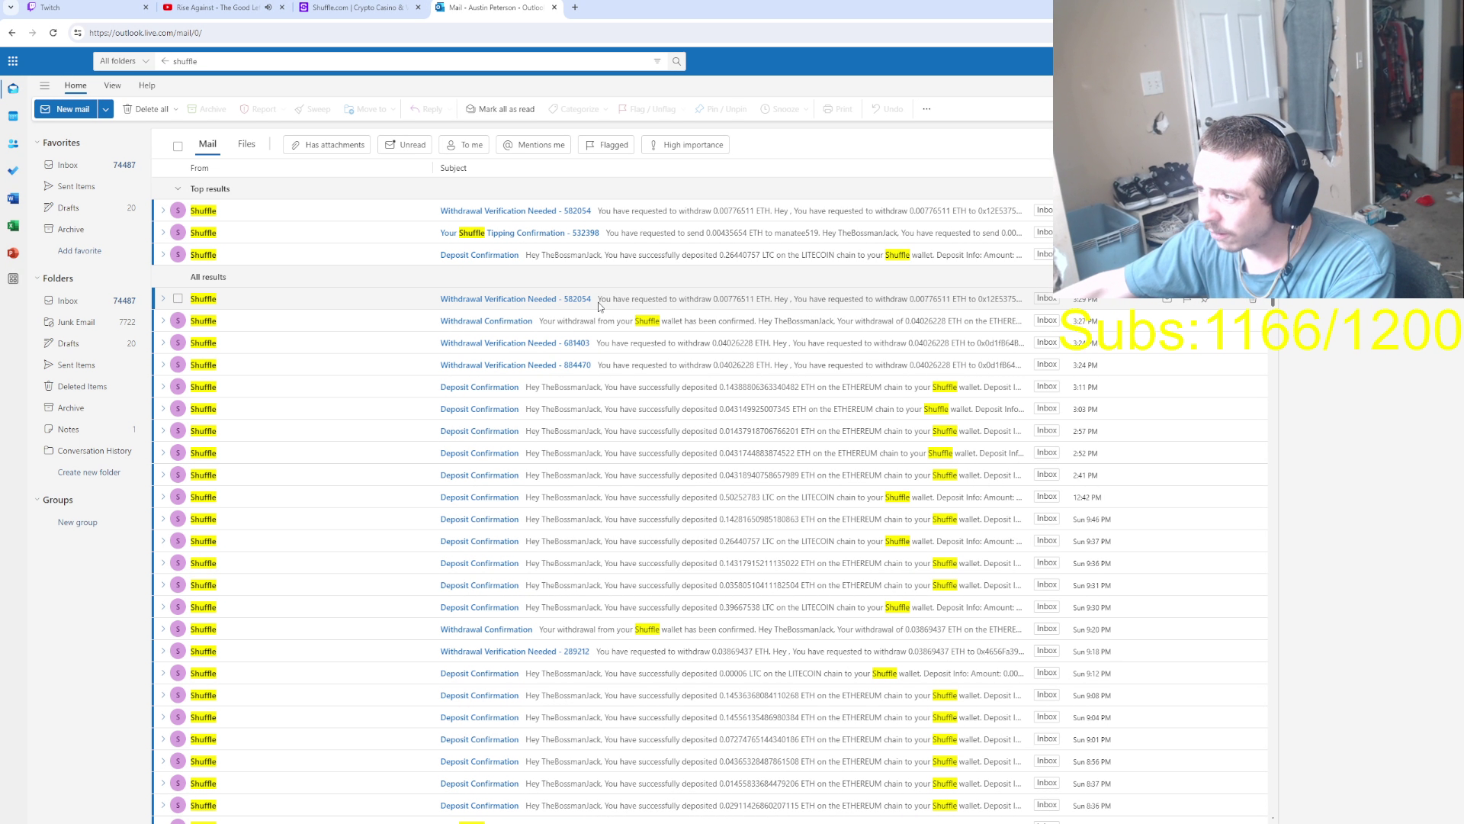Open new browser tab
Viewport: 1464px width, 824px height.
pyautogui.click(x=575, y=8)
